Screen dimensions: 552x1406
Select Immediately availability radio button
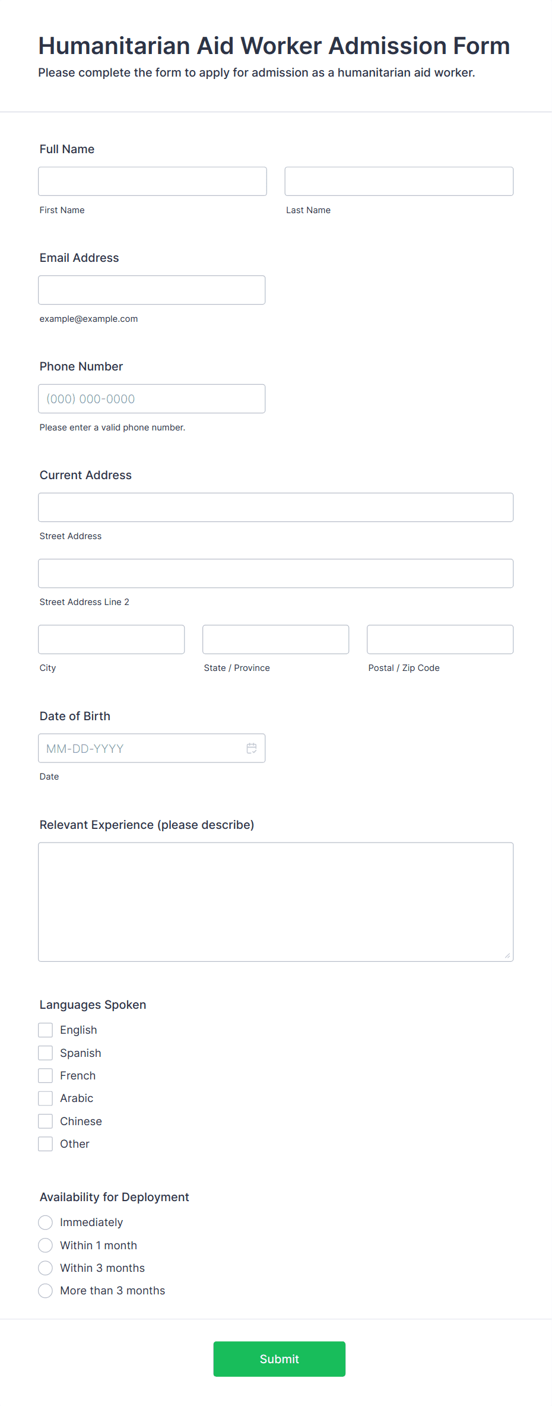[x=46, y=1222]
